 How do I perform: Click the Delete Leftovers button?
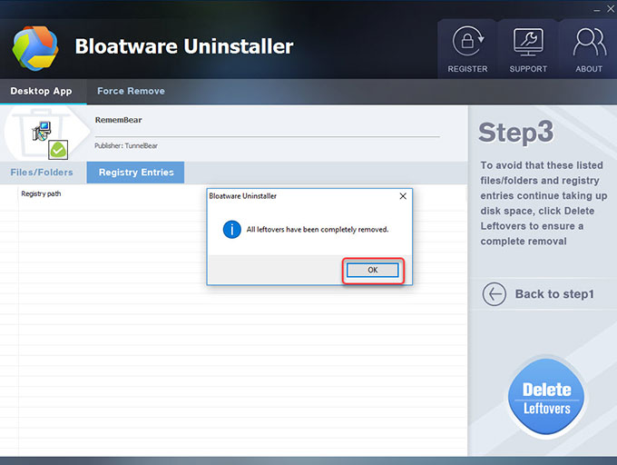coord(546,397)
